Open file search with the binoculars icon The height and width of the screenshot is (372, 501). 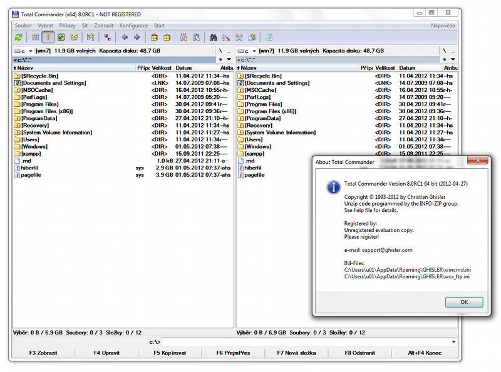tap(213, 38)
